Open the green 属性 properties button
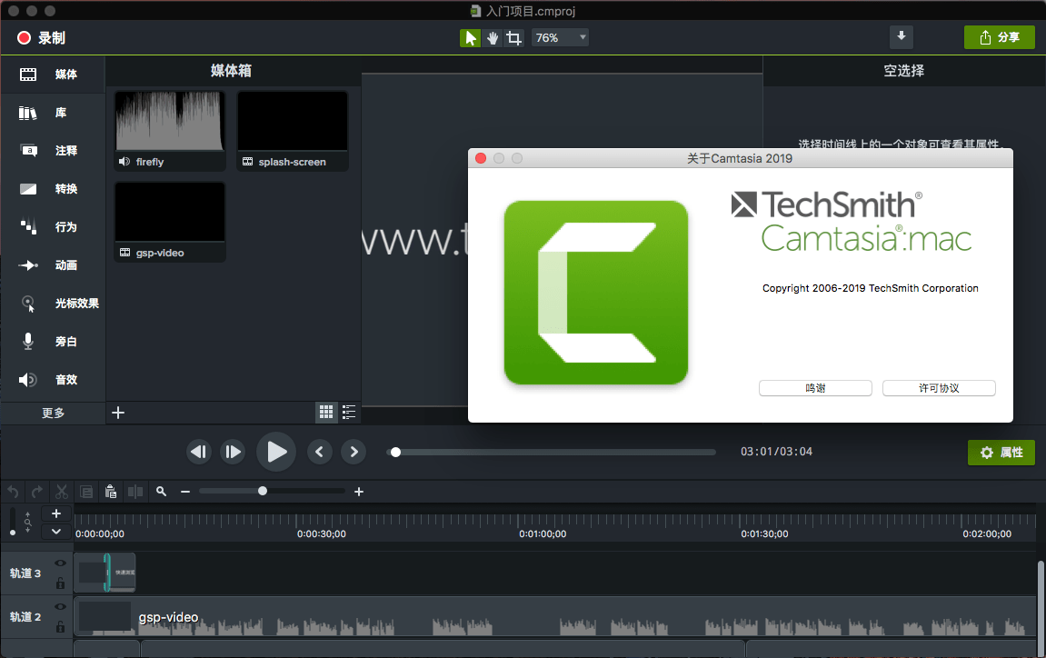Image resolution: width=1046 pixels, height=658 pixels. (x=1001, y=453)
